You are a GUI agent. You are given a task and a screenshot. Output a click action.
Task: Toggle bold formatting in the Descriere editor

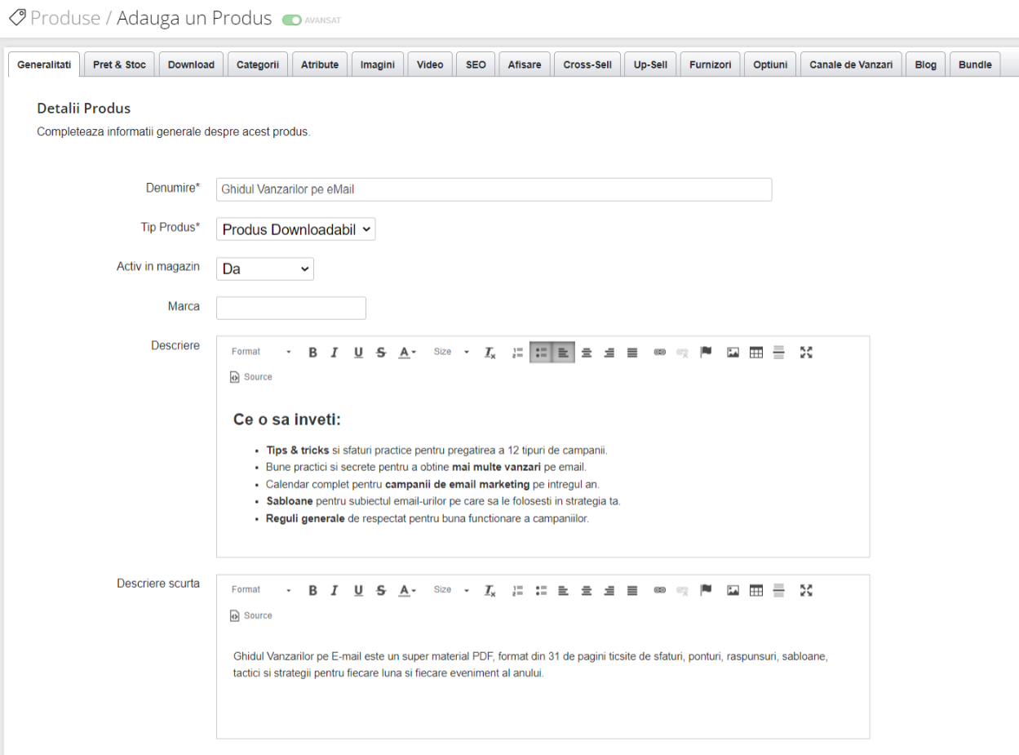click(x=312, y=352)
